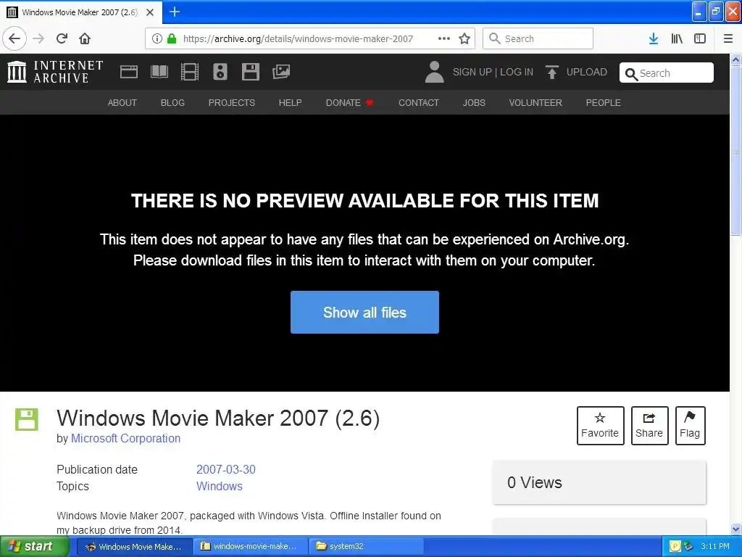The image size is (742, 557).
Task: Open the Video film strip icon
Action: [190, 72]
